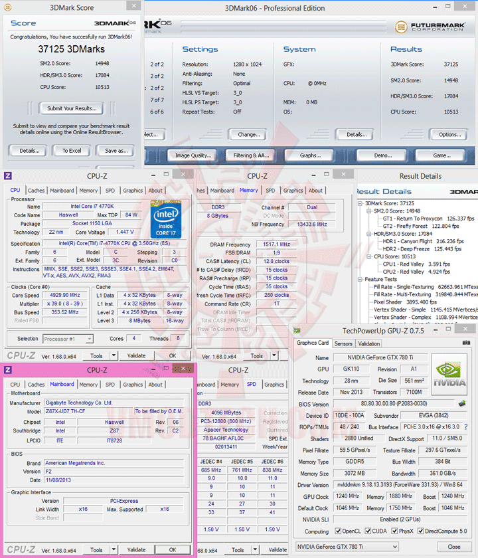Click the Submit Your Results button
This screenshot has width=478, height=558.
pyautogui.click(x=72, y=108)
